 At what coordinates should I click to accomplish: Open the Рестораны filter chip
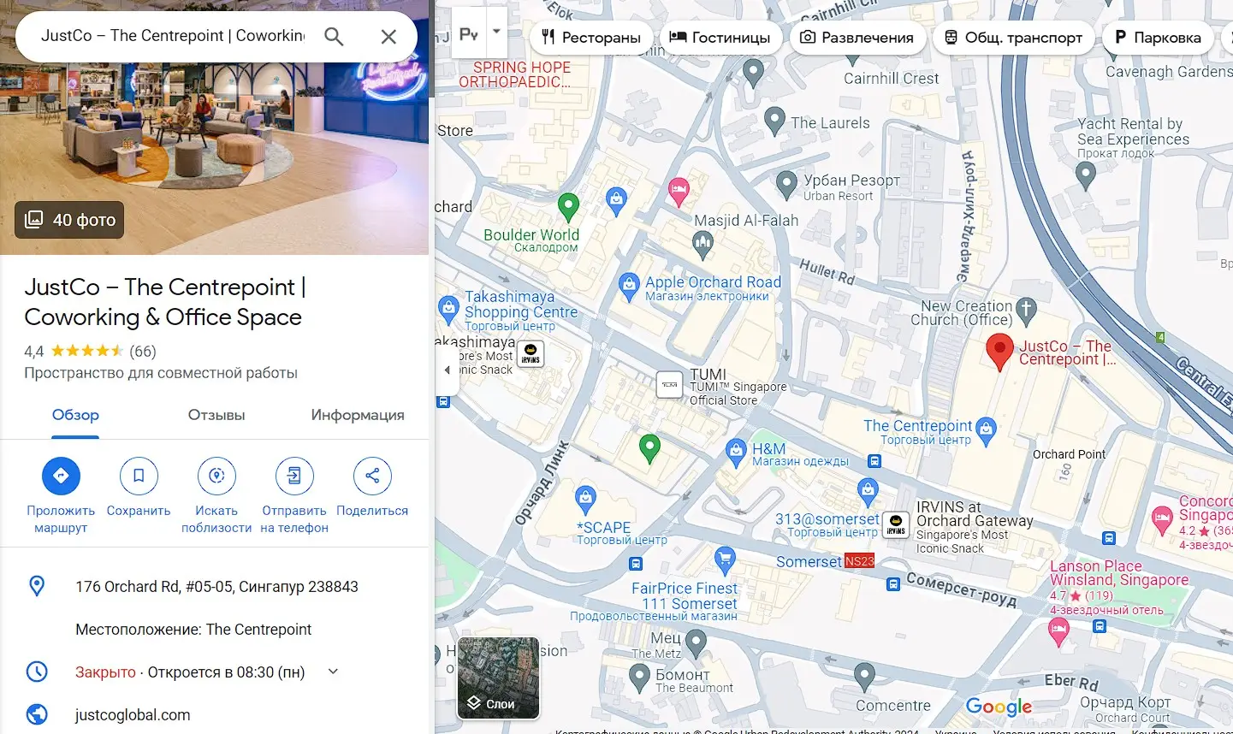(591, 38)
